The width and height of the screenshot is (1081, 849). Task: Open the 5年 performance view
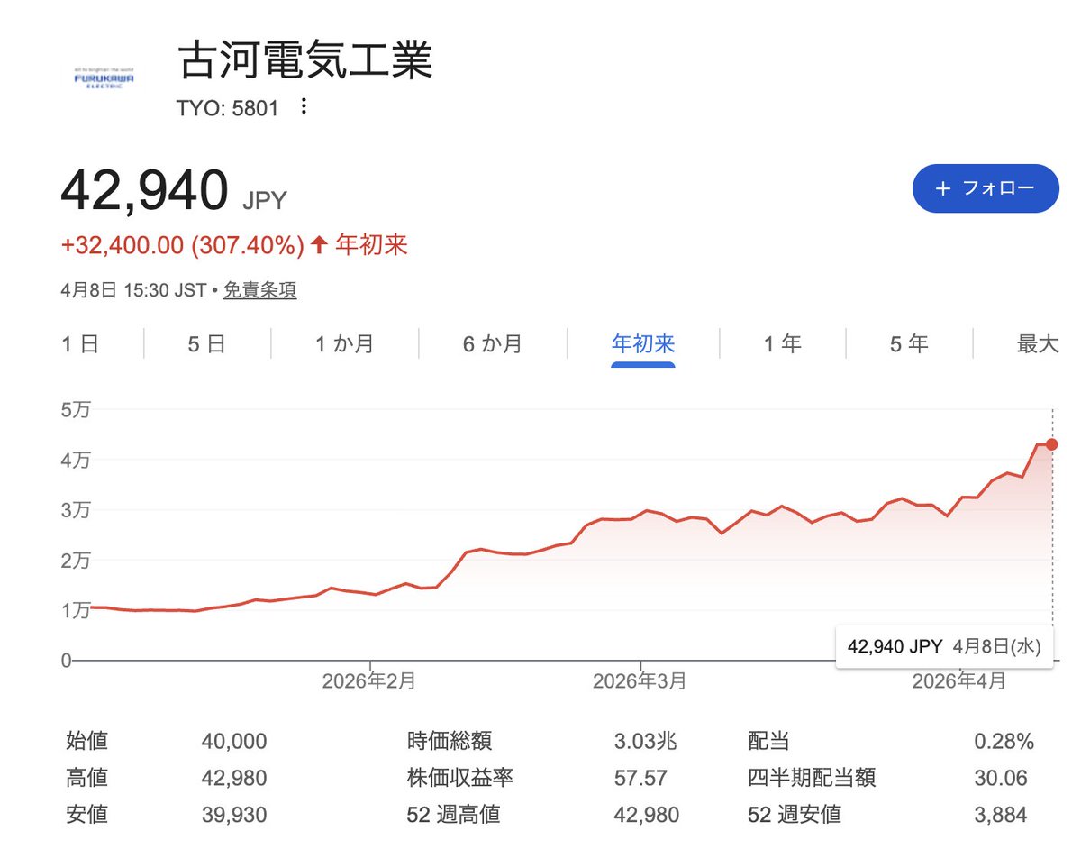908,343
